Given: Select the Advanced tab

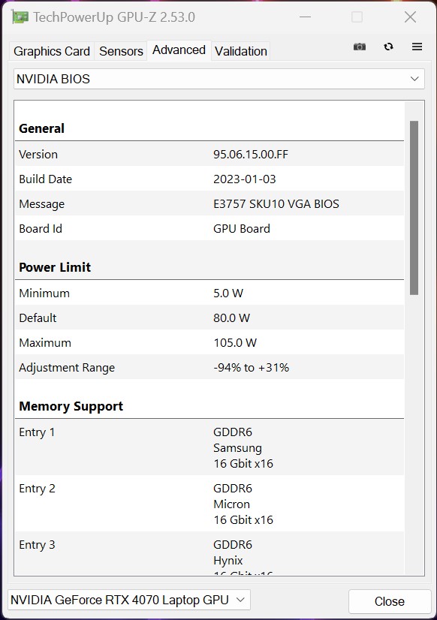Looking at the screenshot, I should click(x=179, y=50).
